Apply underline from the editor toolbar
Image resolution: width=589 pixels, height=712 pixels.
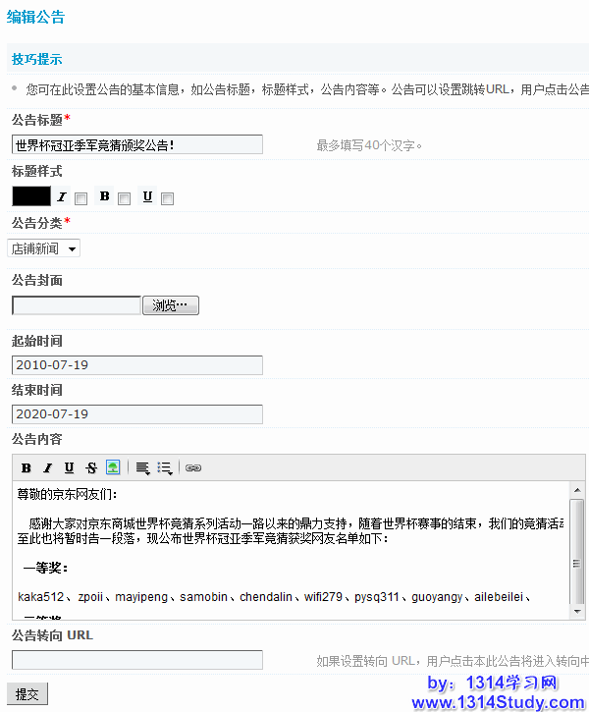click(x=69, y=468)
